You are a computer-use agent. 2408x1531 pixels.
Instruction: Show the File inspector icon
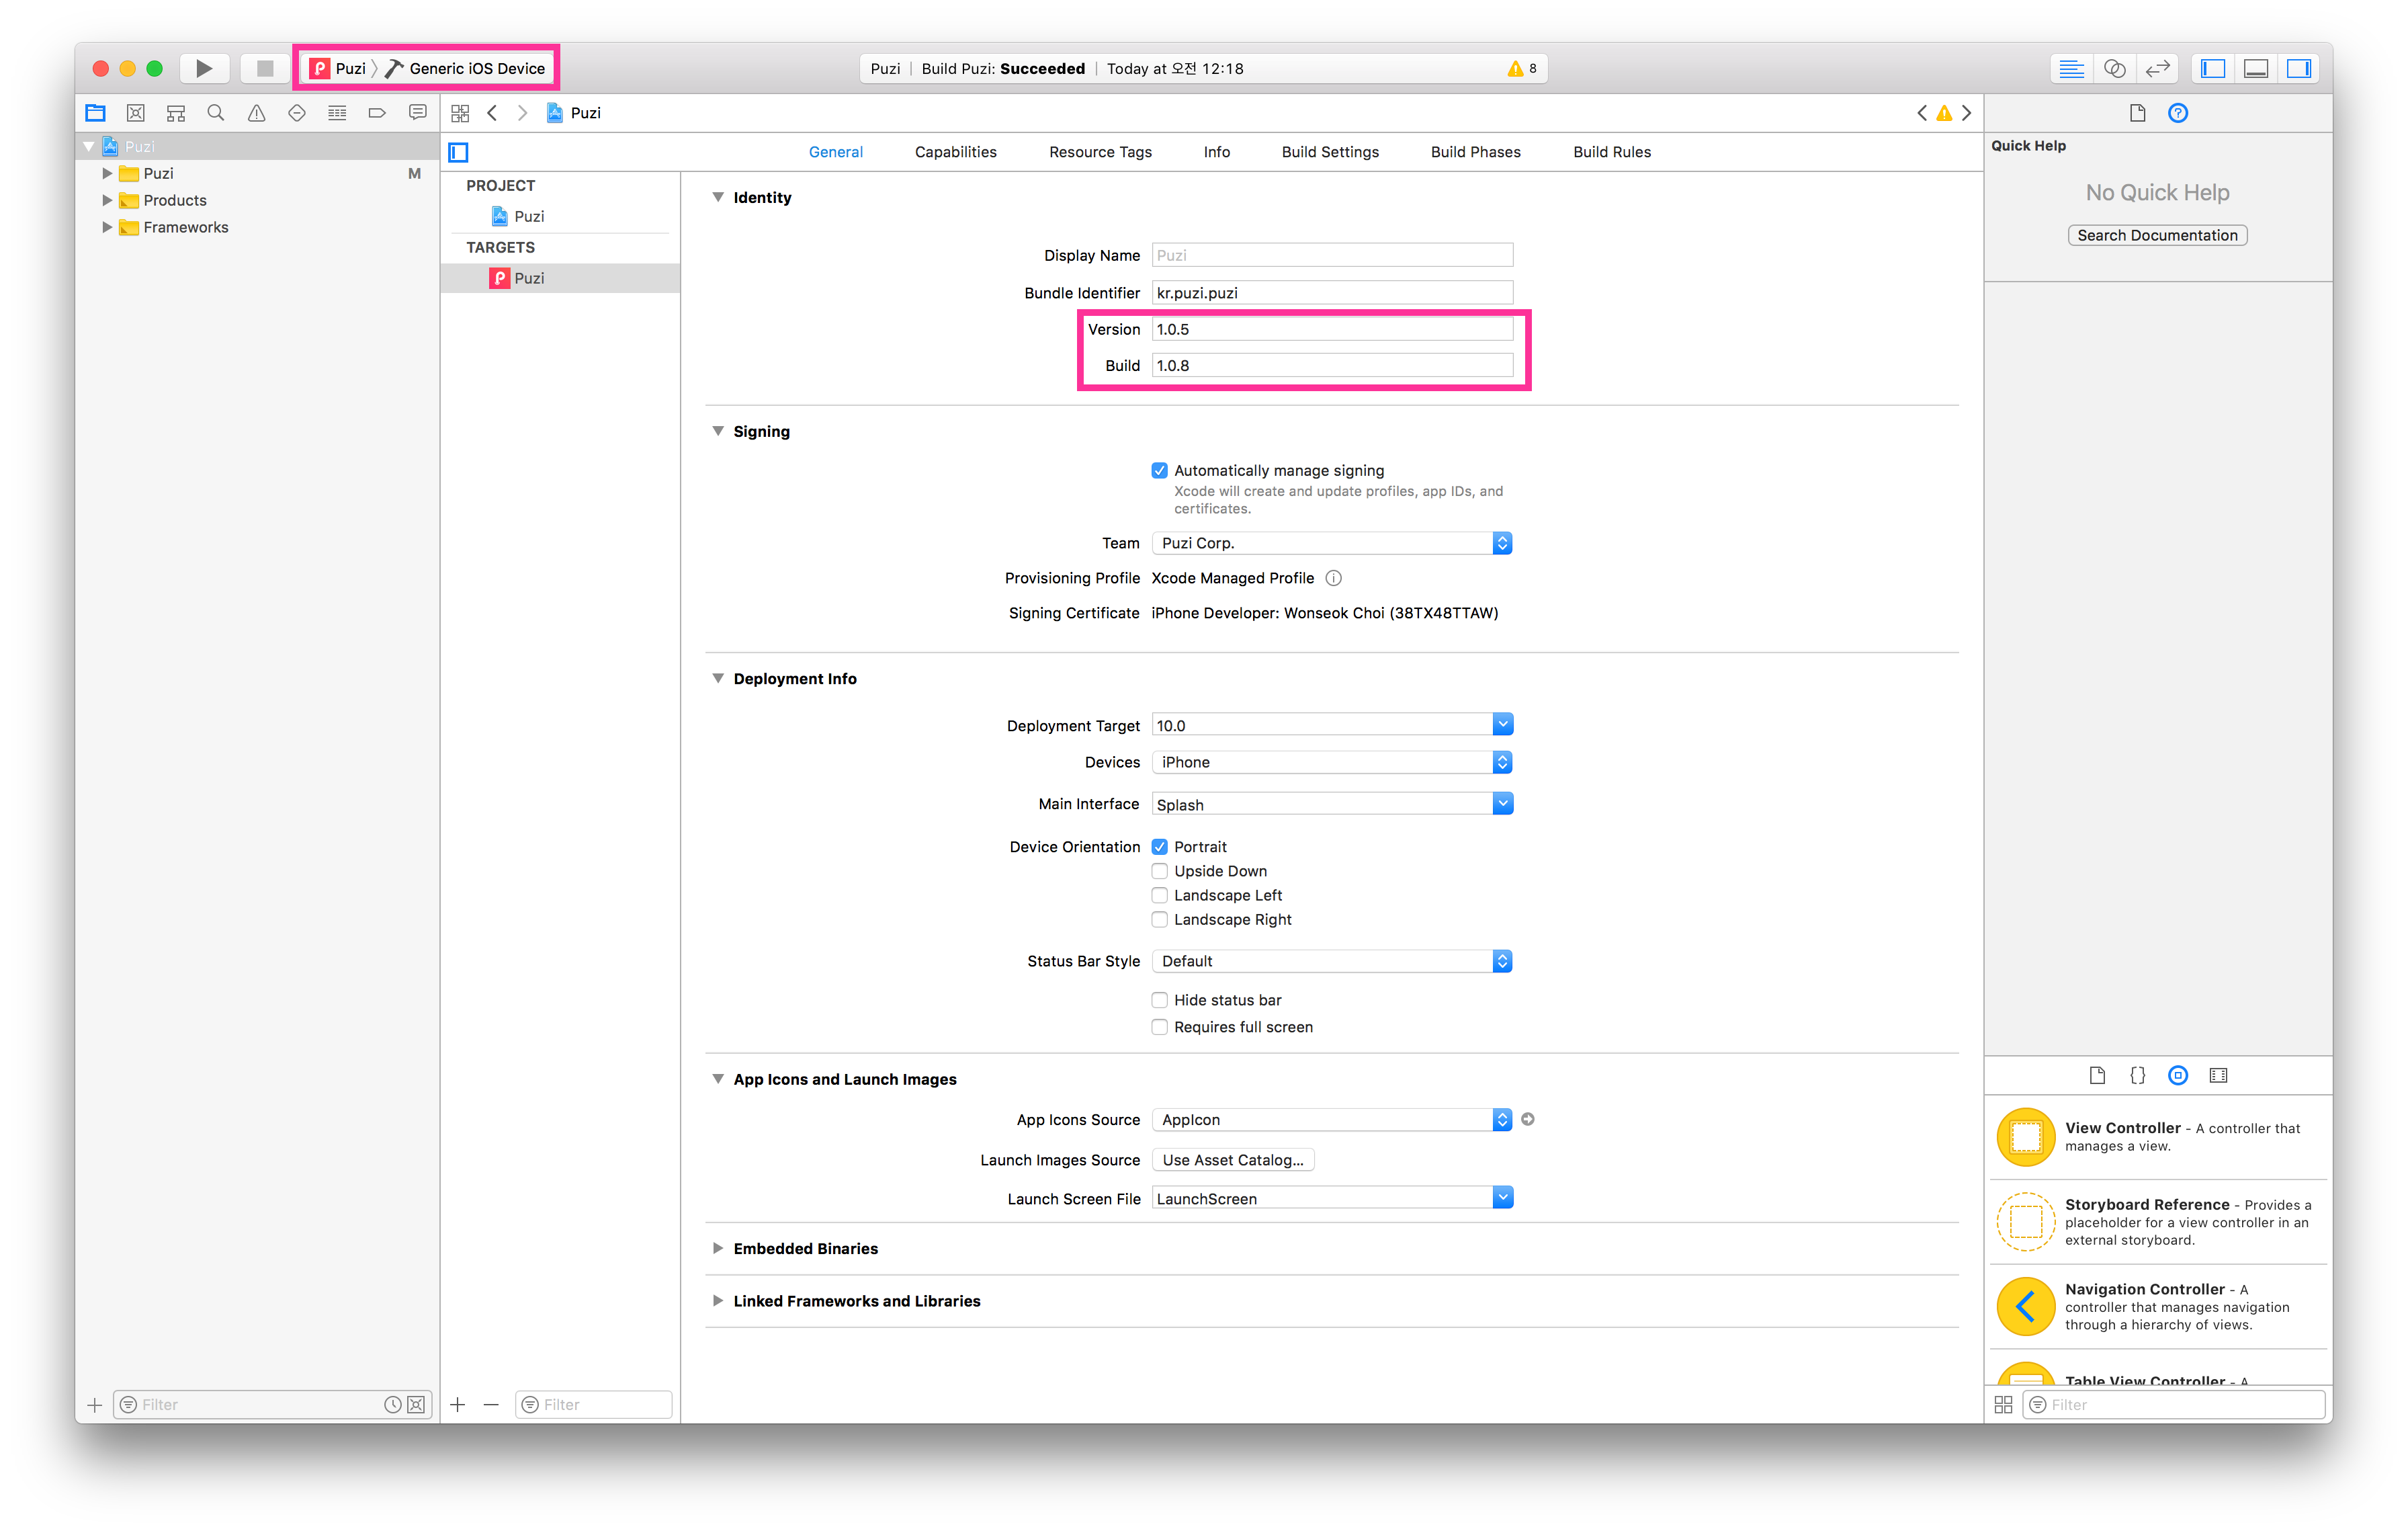(x=2137, y=113)
